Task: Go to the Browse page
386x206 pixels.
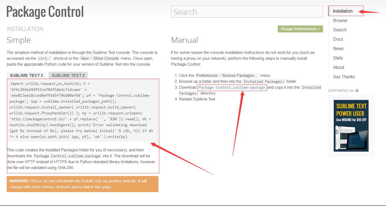Action: pos(340,20)
